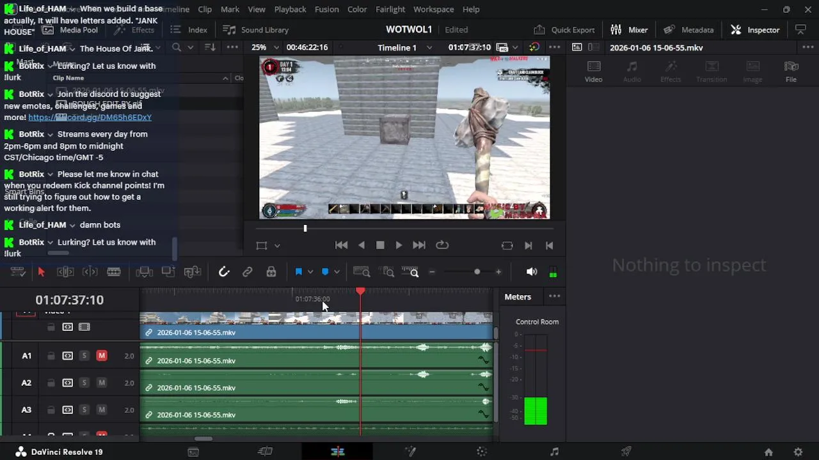Toggle the Inspector panel button
The height and width of the screenshot is (460, 819).
(x=755, y=29)
